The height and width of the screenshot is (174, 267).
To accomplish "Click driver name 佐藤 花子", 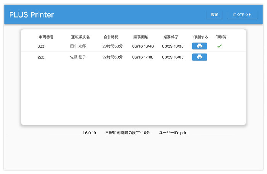I will [78, 57].
